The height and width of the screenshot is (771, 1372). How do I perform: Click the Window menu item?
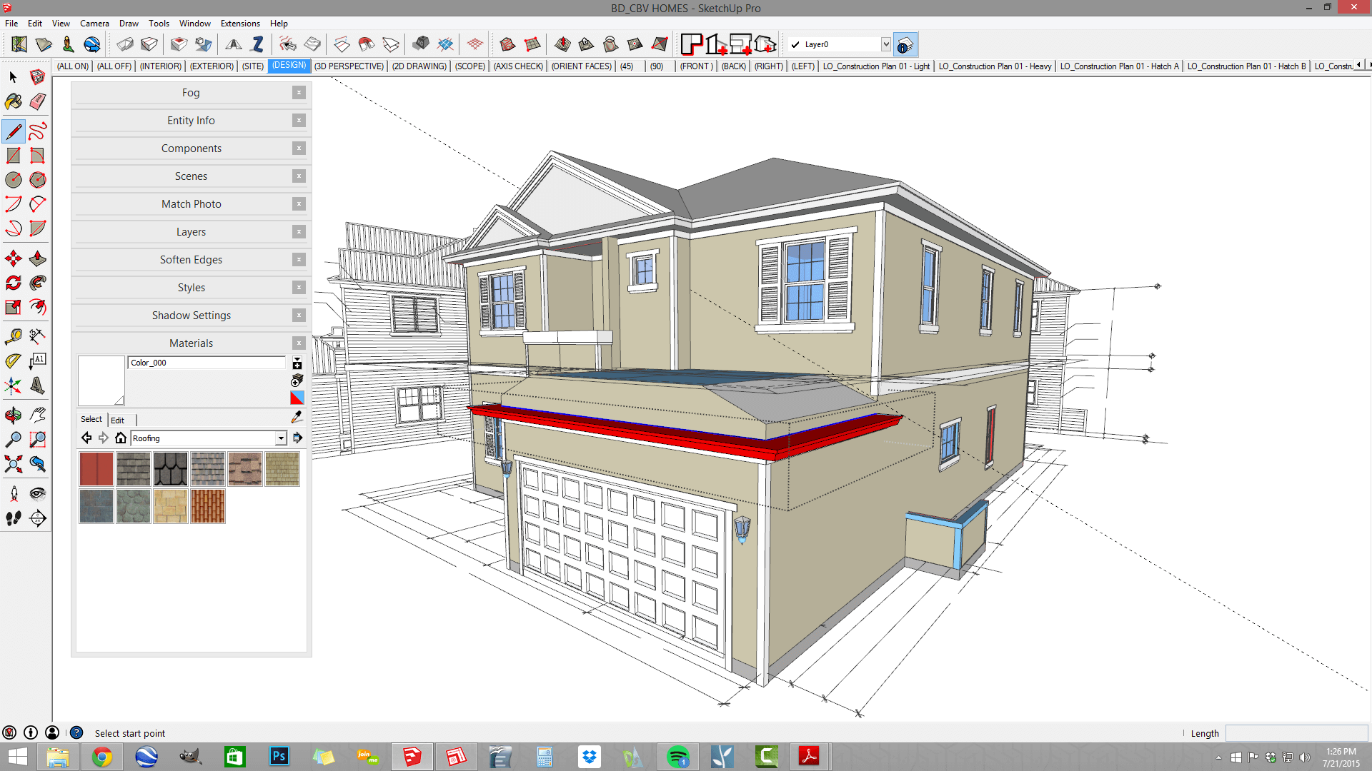[x=194, y=23]
